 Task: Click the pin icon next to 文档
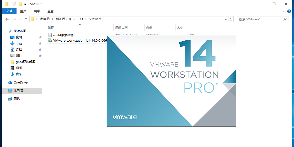pyautogui.click(x=40, y=50)
